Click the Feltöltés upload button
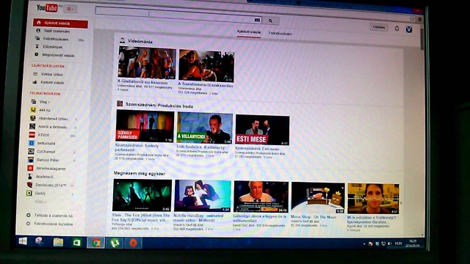 [x=379, y=27]
